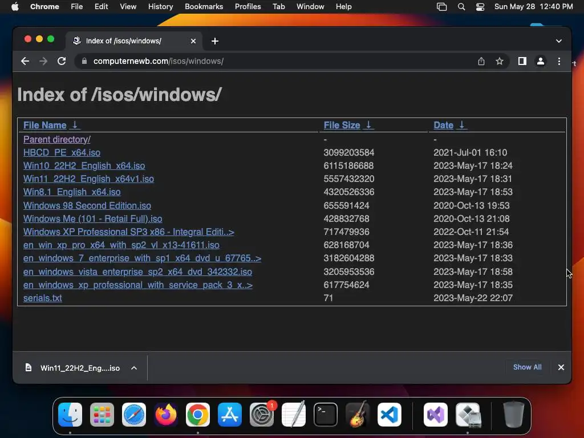This screenshot has height=438, width=584.
Task: Open the Edit menu
Action: click(101, 7)
